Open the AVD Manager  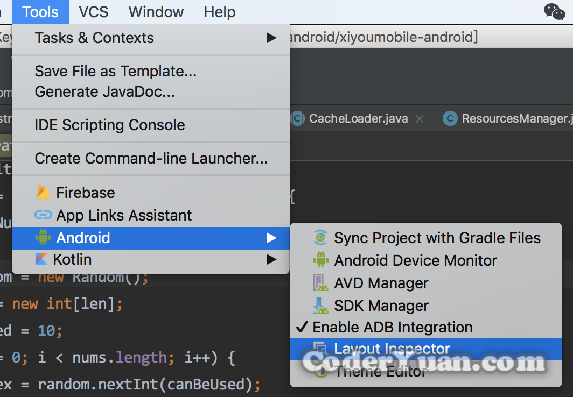[x=381, y=282]
